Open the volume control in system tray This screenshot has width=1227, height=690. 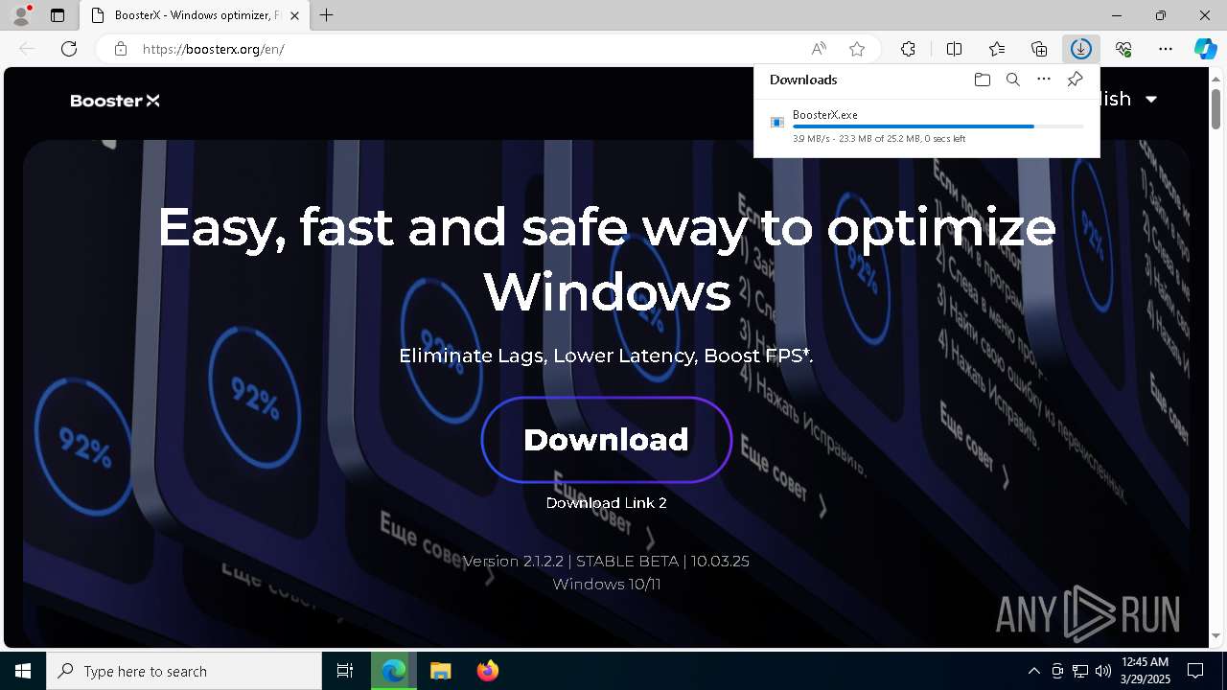pyautogui.click(x=1102, y=671)
